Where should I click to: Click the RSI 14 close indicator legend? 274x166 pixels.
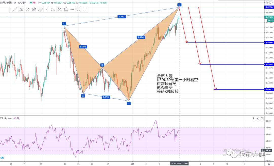tap(6, 118)
